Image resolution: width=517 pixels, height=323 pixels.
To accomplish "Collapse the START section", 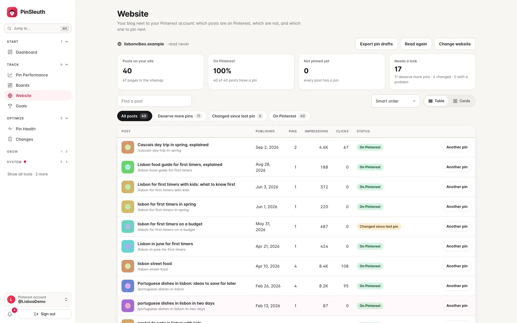I will 67,42.
